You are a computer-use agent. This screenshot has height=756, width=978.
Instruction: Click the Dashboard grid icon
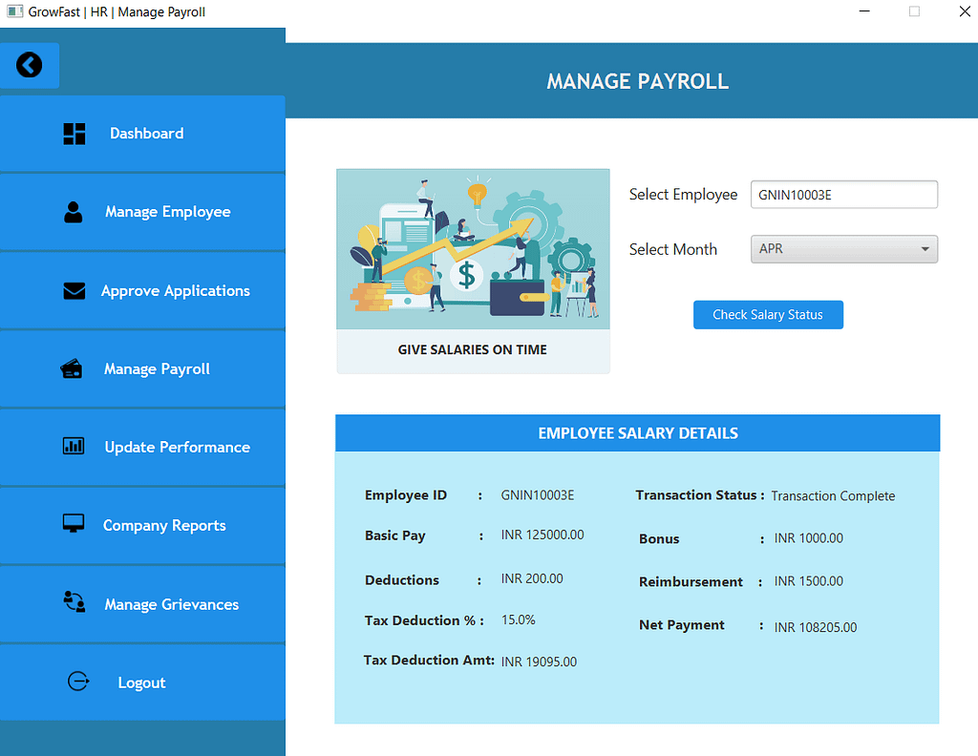(x=74, y=134)
